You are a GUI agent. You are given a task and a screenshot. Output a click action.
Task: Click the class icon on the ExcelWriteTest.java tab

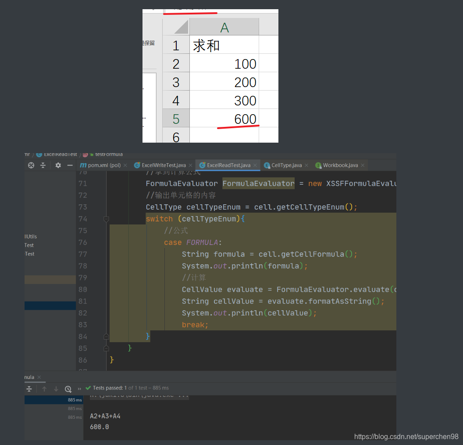point(137,165)
